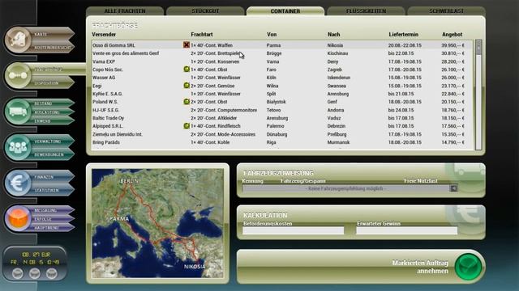Click the green accept order round button

468,267
